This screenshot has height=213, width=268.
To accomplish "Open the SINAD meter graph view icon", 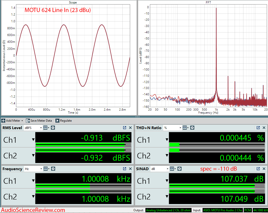I will point(173,169).
